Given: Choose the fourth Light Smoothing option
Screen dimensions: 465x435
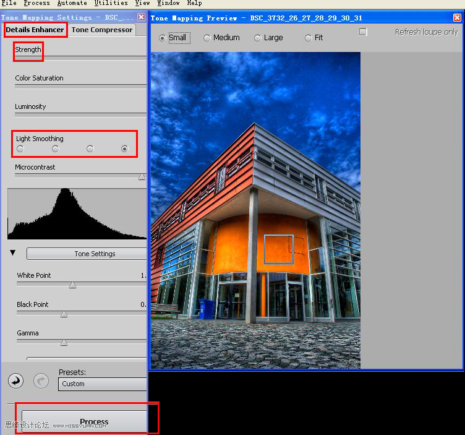Looking at the screenshot, I should pyautogui.click(x=124, y=149).
